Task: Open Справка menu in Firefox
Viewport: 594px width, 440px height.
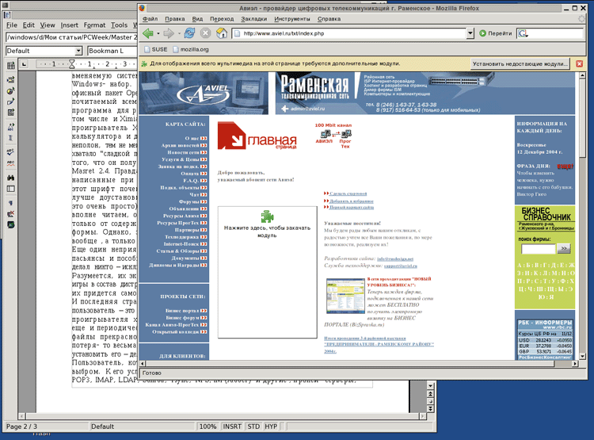Action: [329, 18]
